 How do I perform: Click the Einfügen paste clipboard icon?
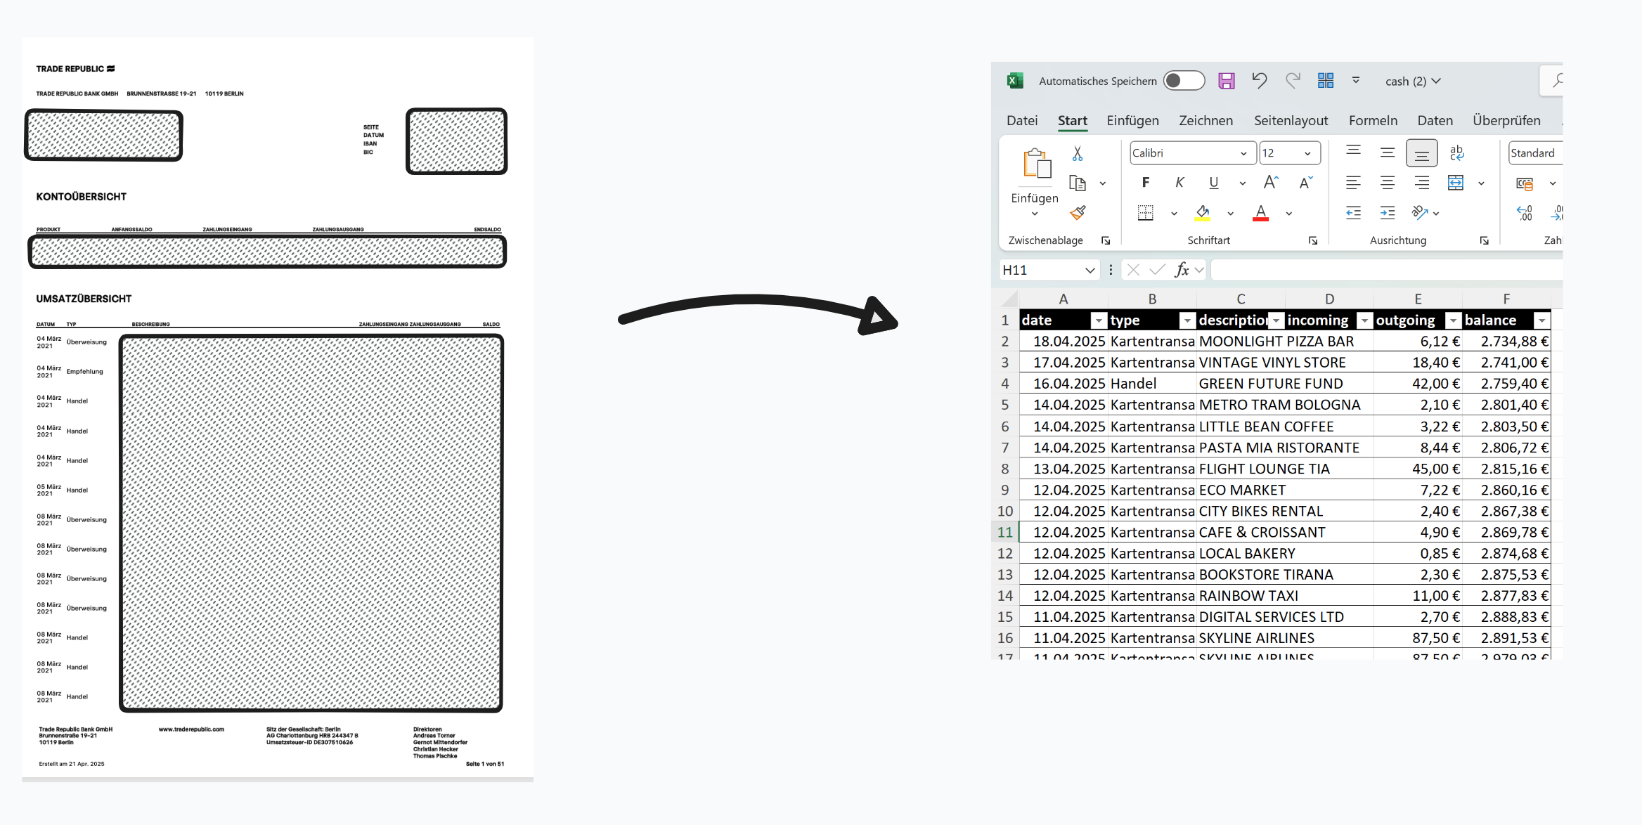point(1036,164)
